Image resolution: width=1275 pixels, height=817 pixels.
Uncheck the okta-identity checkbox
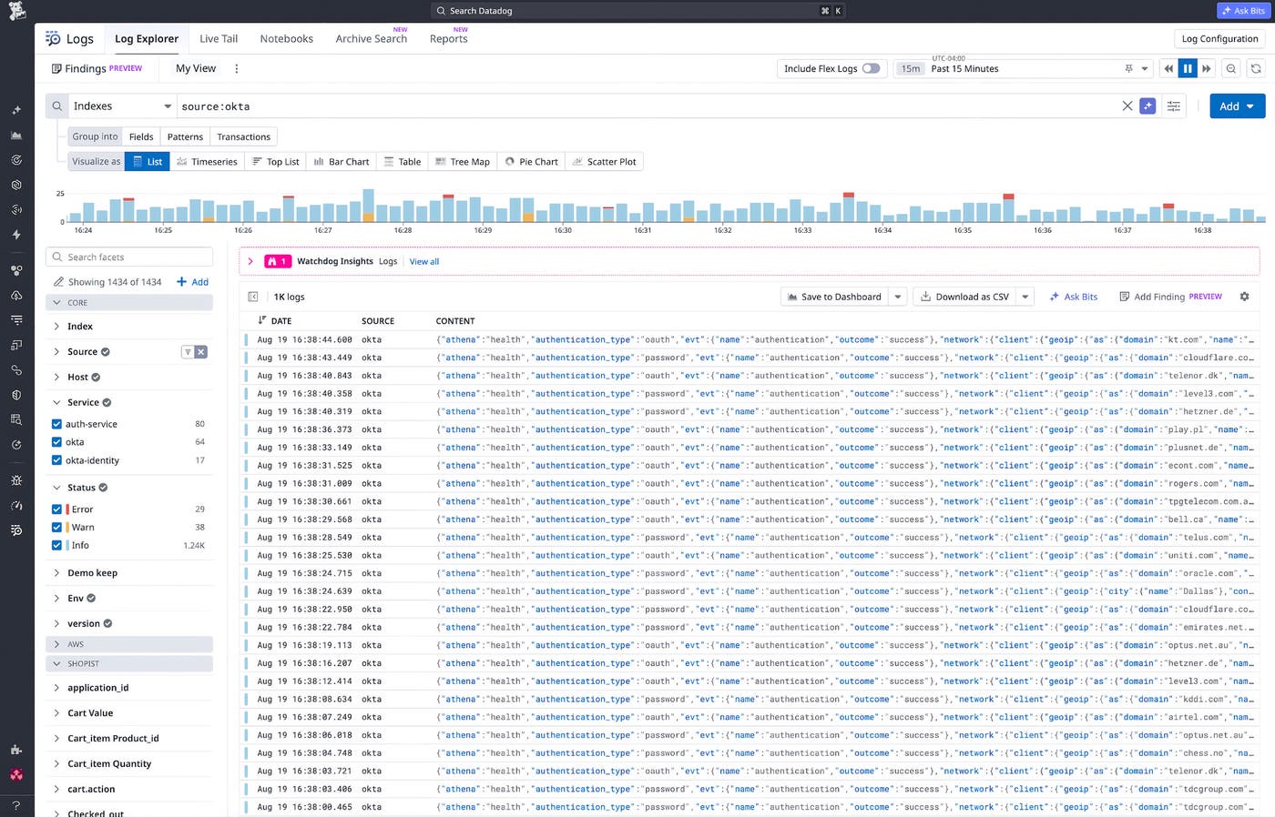[x=56, y=460]
